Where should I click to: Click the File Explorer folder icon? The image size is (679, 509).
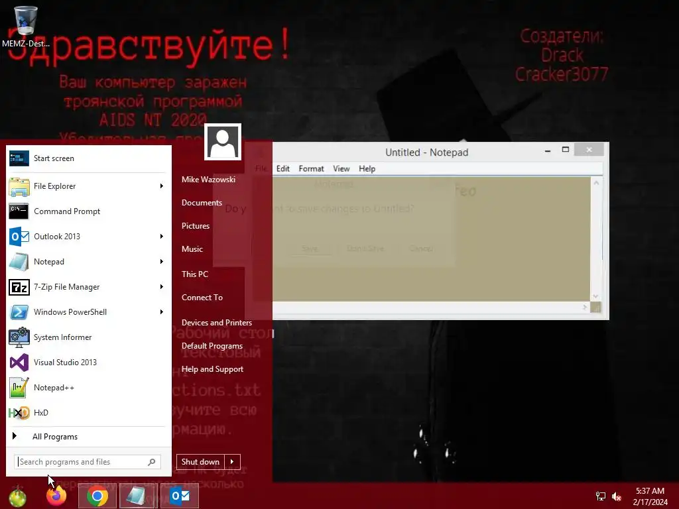(19, 186)
